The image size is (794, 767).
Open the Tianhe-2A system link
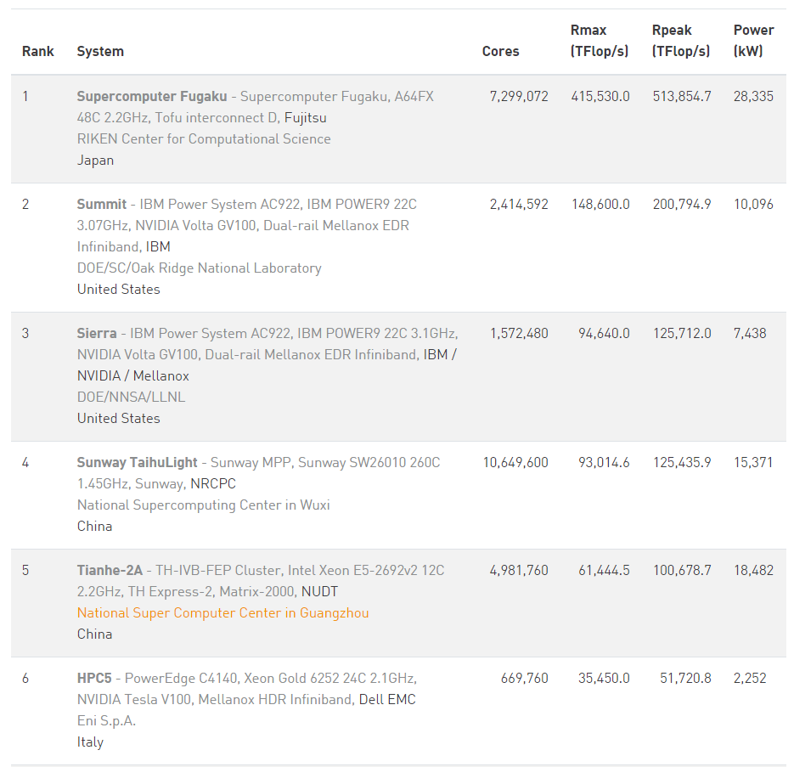point(110,571)
